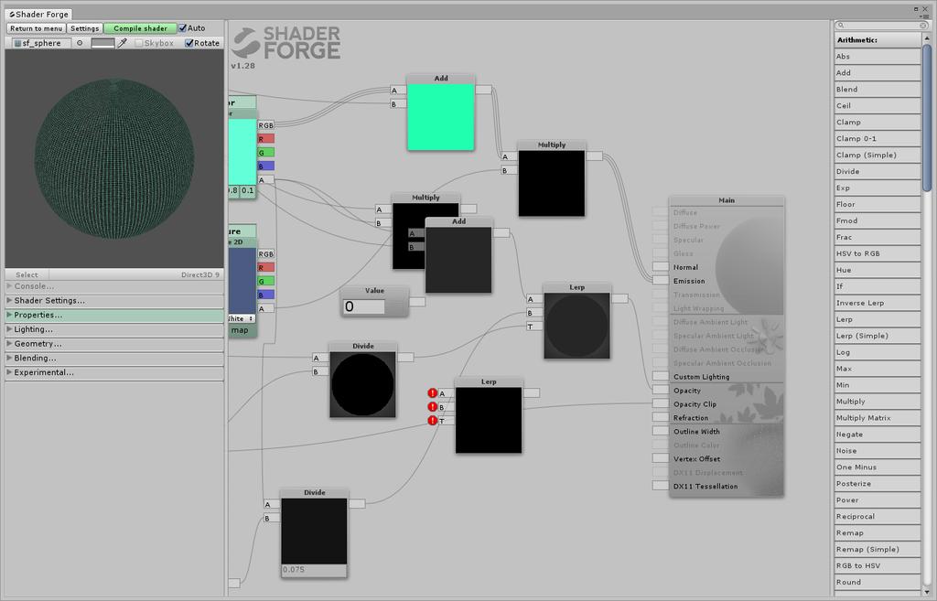Expand the Experimental section
This screenshot has width=937, height=601.
114,372
